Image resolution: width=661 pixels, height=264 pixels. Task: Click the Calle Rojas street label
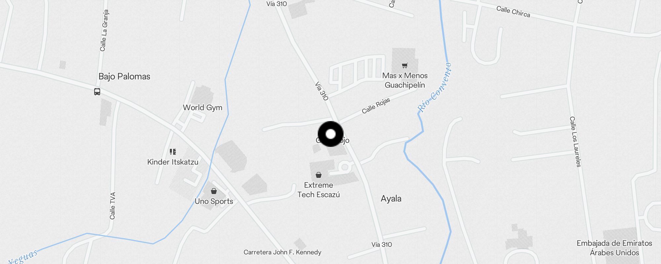pos(376,106)
